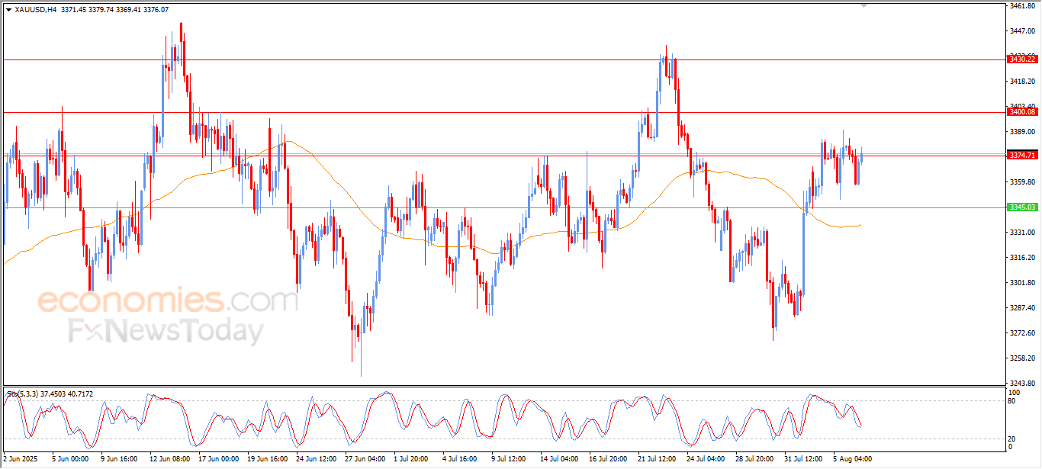Click the 3316.20 price axis value
Viewport: 1042px width, 469px height.
pyautogui.click(x=1022, y=258)
